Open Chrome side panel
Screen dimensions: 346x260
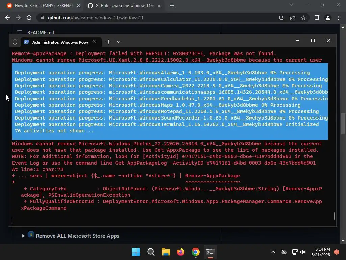(x=317, y=18)
